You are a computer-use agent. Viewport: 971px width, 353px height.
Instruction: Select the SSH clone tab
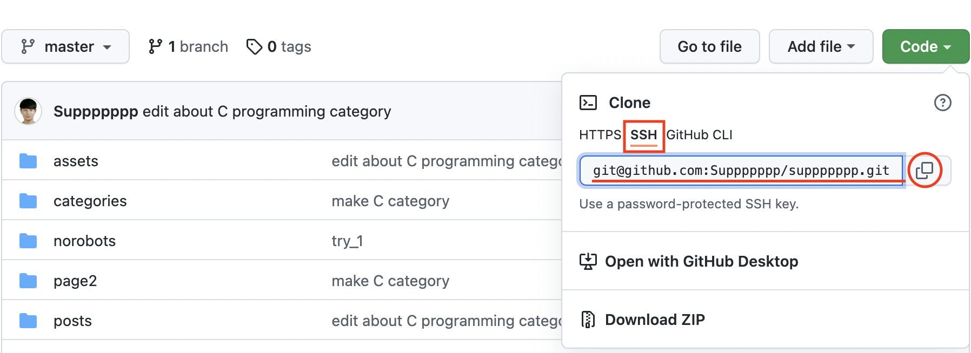[x=643, y=135]
